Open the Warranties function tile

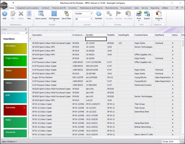pos(15,110)
